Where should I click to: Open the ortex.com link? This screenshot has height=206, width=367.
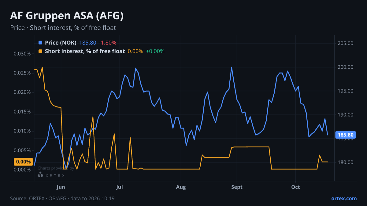(344, 198)
